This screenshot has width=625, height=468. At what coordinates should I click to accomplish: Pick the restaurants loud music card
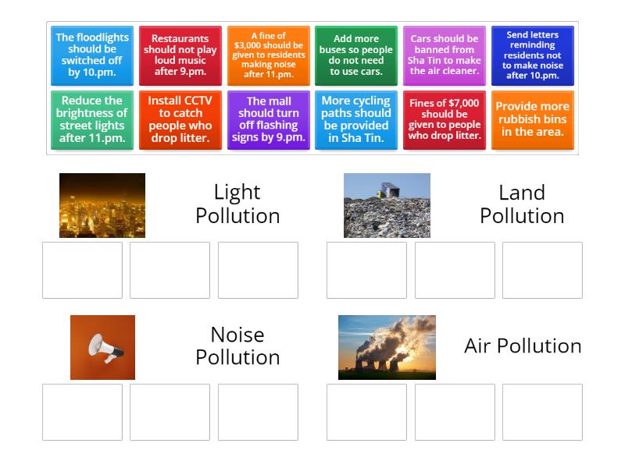click(x=179, y=52)
